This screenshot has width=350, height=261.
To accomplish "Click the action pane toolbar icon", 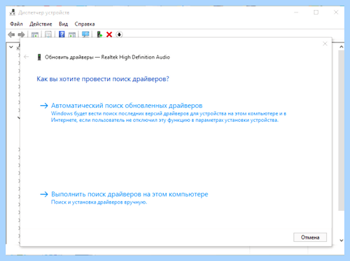I will click(x=72, y=34).
